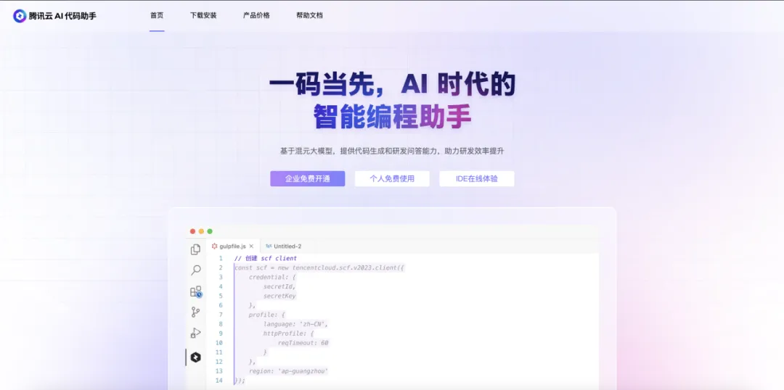The image size is (784, 390).
Task: Switch to Untitled-2 editor tab
Action: click(x=284, y=246)
